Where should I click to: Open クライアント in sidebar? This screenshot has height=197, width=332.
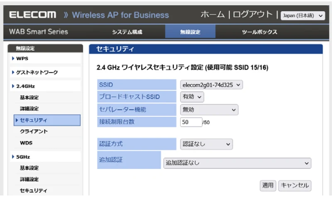34,131
